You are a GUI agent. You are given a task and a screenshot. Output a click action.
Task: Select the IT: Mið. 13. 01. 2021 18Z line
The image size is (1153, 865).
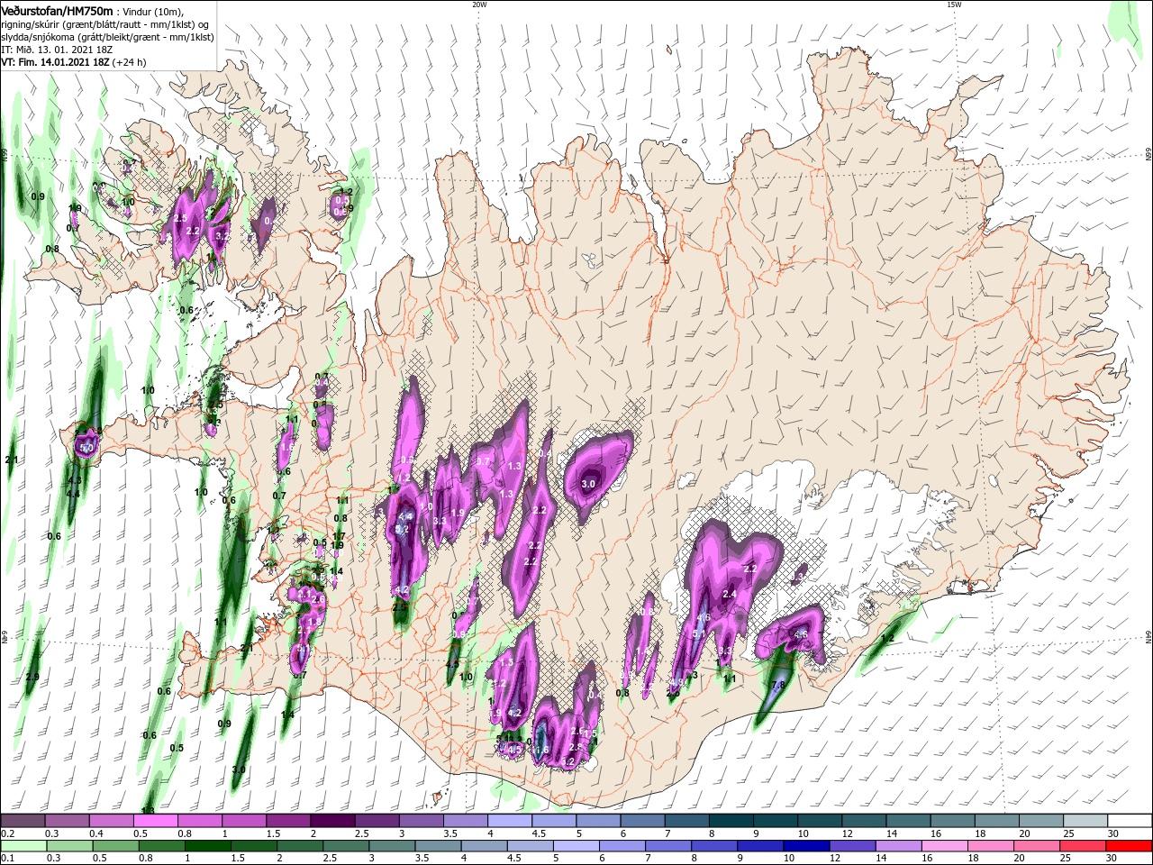(x=56, y=50)
